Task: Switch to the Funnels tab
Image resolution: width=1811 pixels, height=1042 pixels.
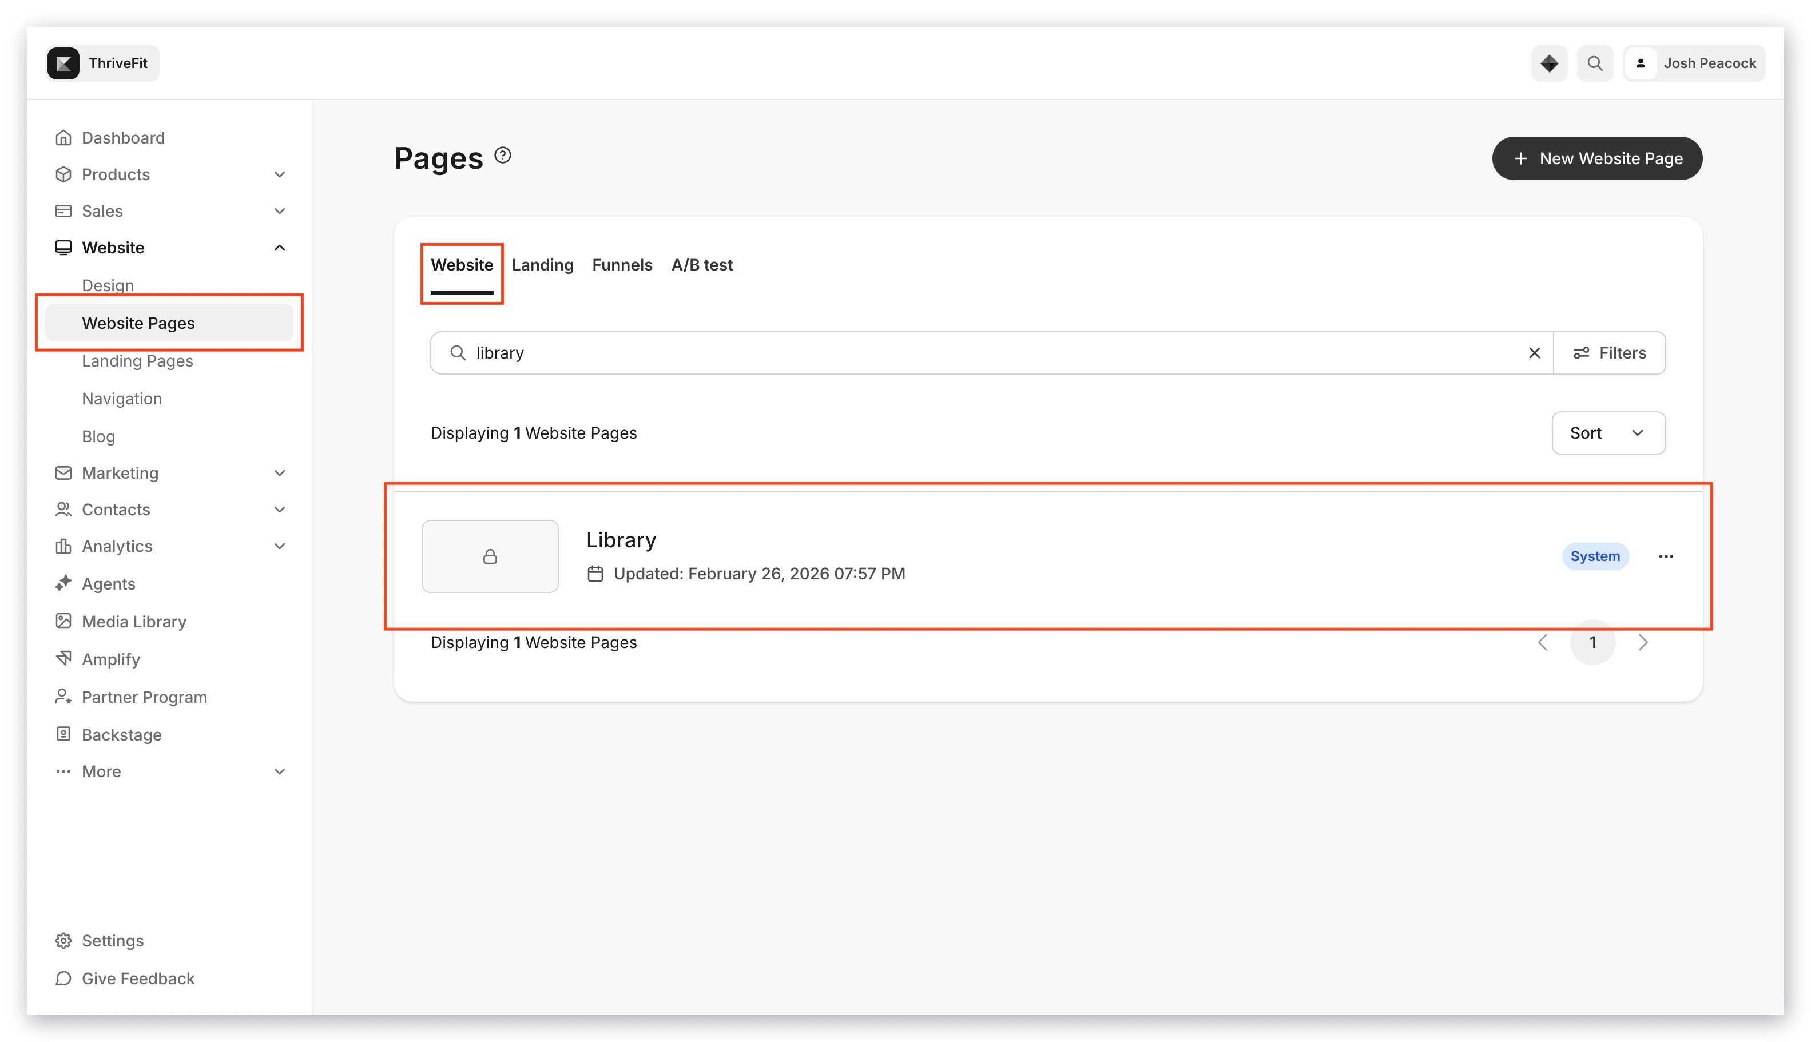Action: coord(622,265)
